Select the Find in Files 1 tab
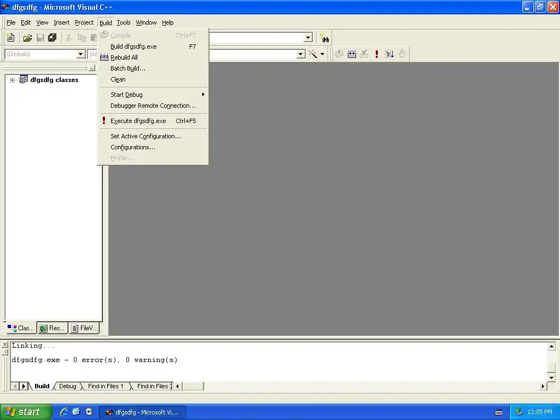560x420 pixels. (106, 386)
